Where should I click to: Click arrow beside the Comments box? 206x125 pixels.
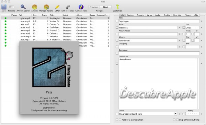tap(202, 63)
